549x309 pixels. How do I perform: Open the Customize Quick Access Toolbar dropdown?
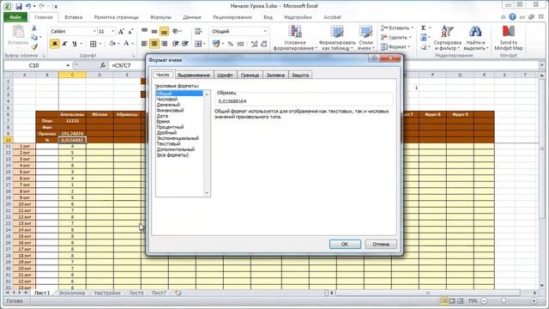click(56, 6)
